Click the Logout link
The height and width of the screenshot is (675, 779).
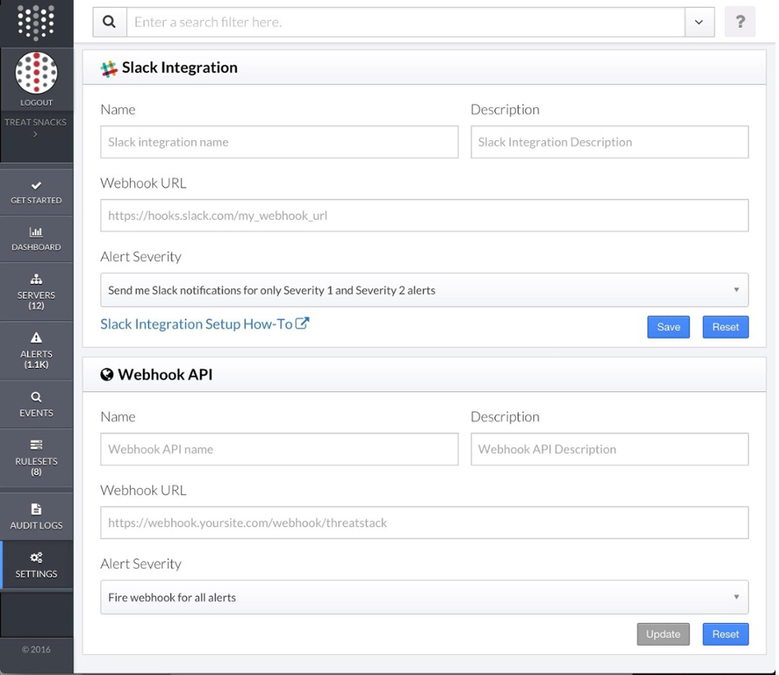(36, 102)
